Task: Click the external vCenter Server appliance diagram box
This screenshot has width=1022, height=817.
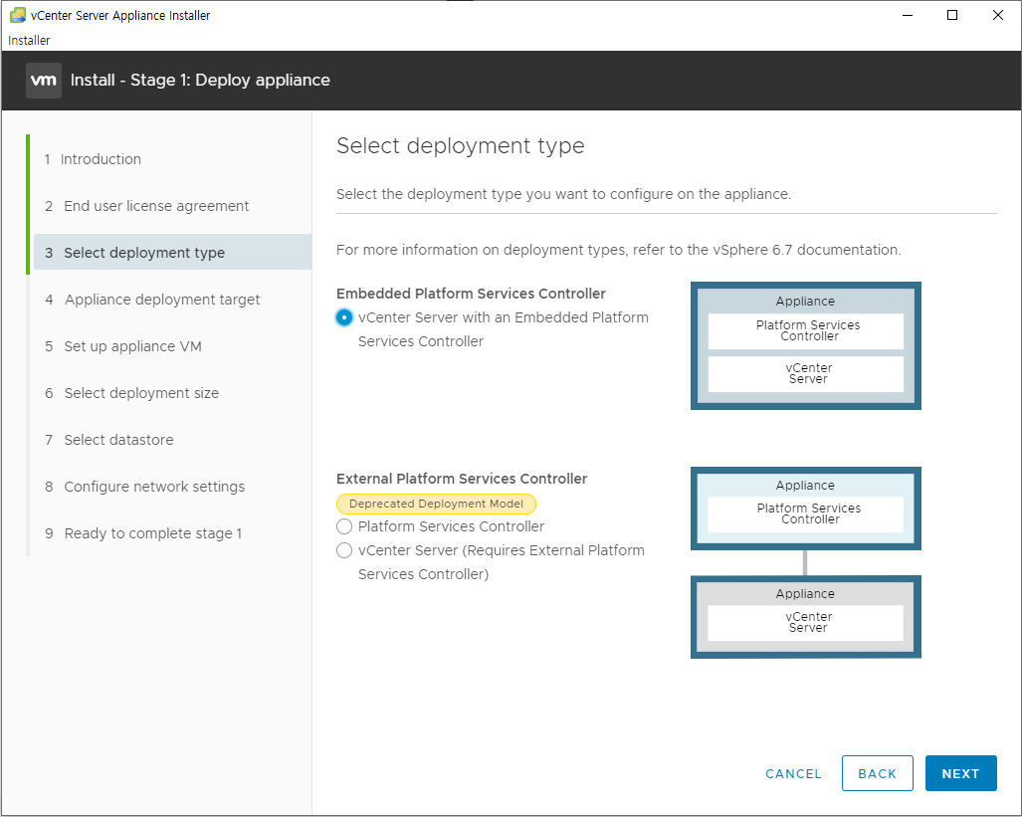Action: pos(806,617)
